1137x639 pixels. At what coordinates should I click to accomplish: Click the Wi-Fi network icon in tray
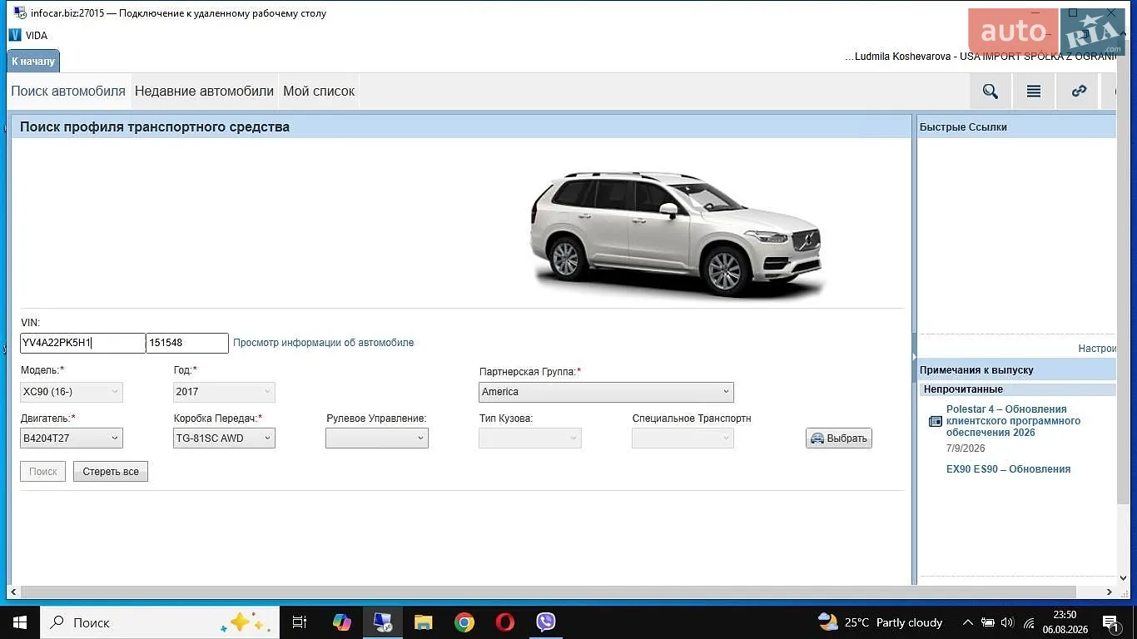[1029, 622]
